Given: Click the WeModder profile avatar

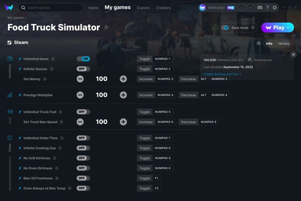Looking at the screenshot, I should tap(202, 8).
